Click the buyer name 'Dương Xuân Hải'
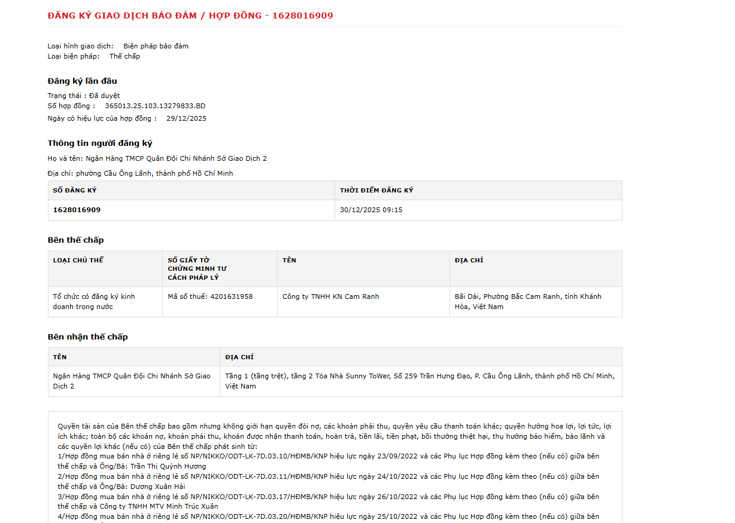Screen dimensions: 735x523 tap(157, 487)
